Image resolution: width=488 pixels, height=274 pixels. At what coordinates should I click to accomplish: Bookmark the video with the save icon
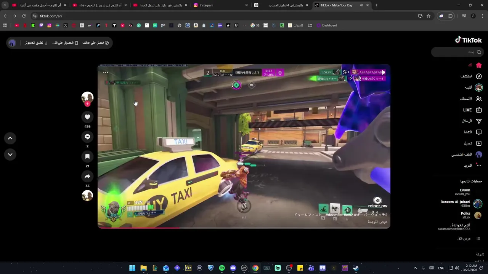click(x=87, y=156)
